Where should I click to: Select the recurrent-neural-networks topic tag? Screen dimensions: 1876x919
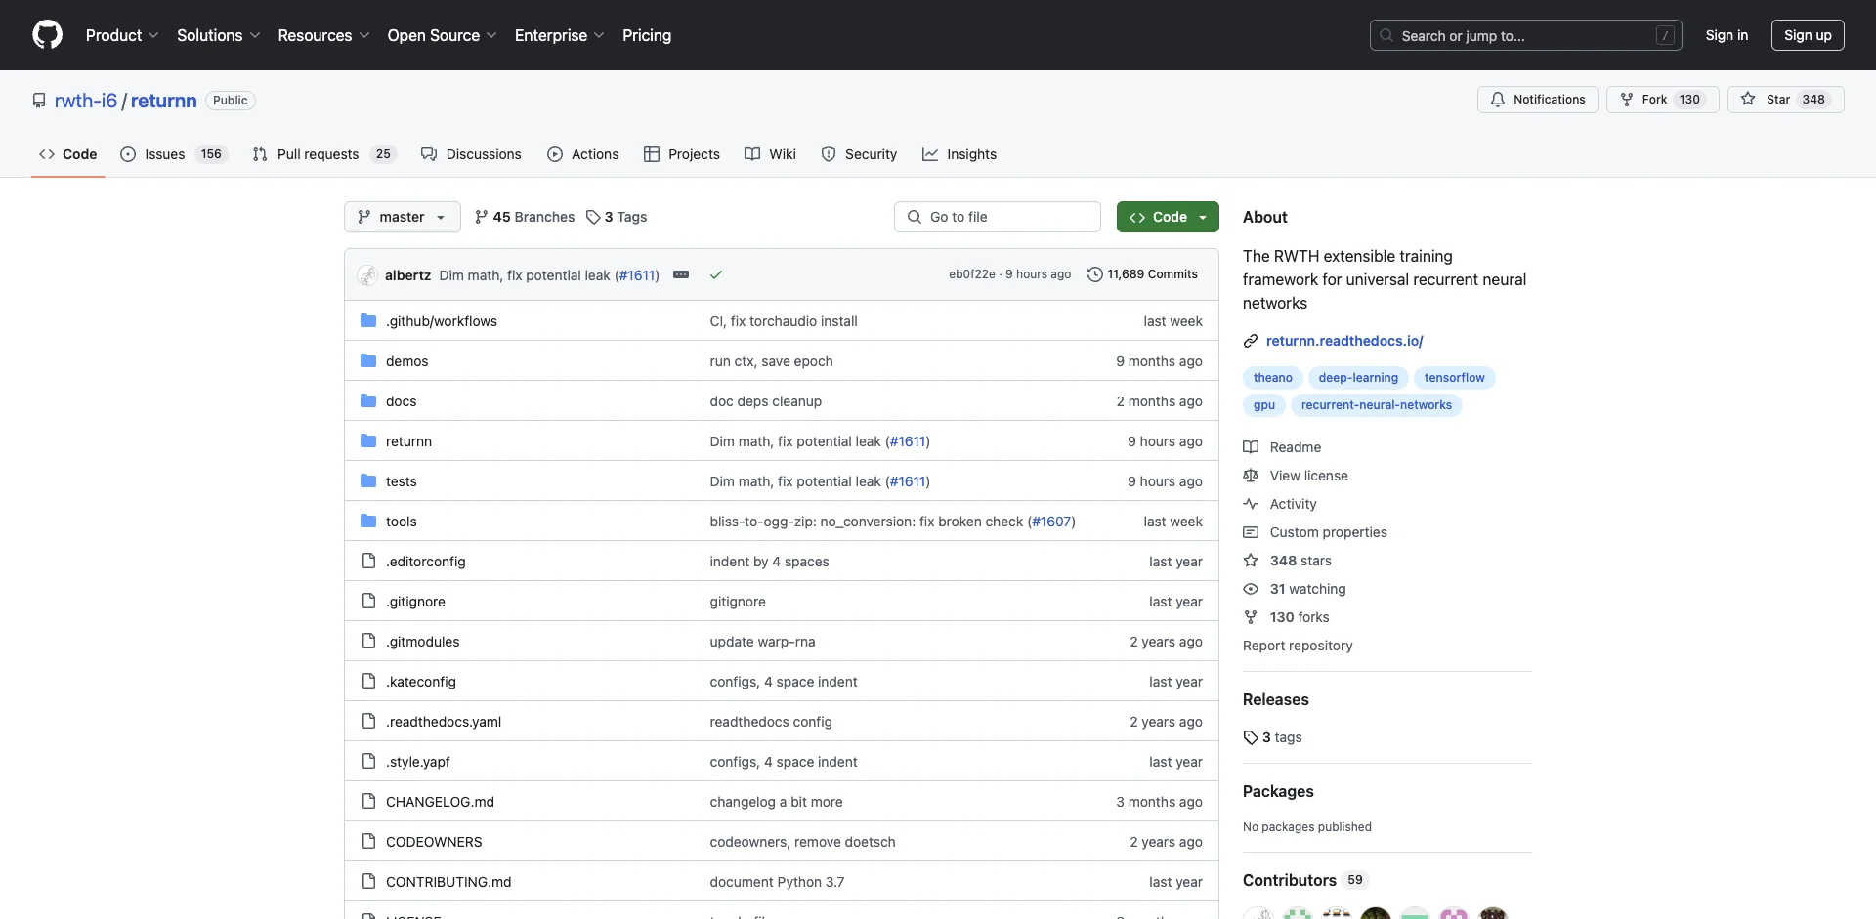1376,405
